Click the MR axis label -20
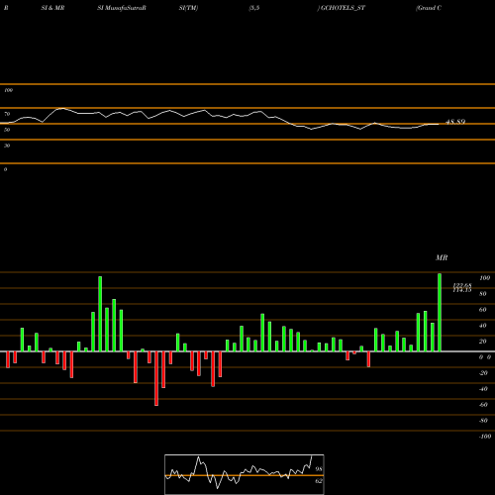This screenshot has width=495, height=495. click(x=483, y=373)
